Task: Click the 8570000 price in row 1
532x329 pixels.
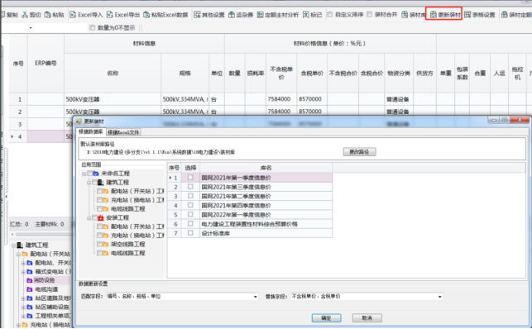Action: tap(309, 99)
